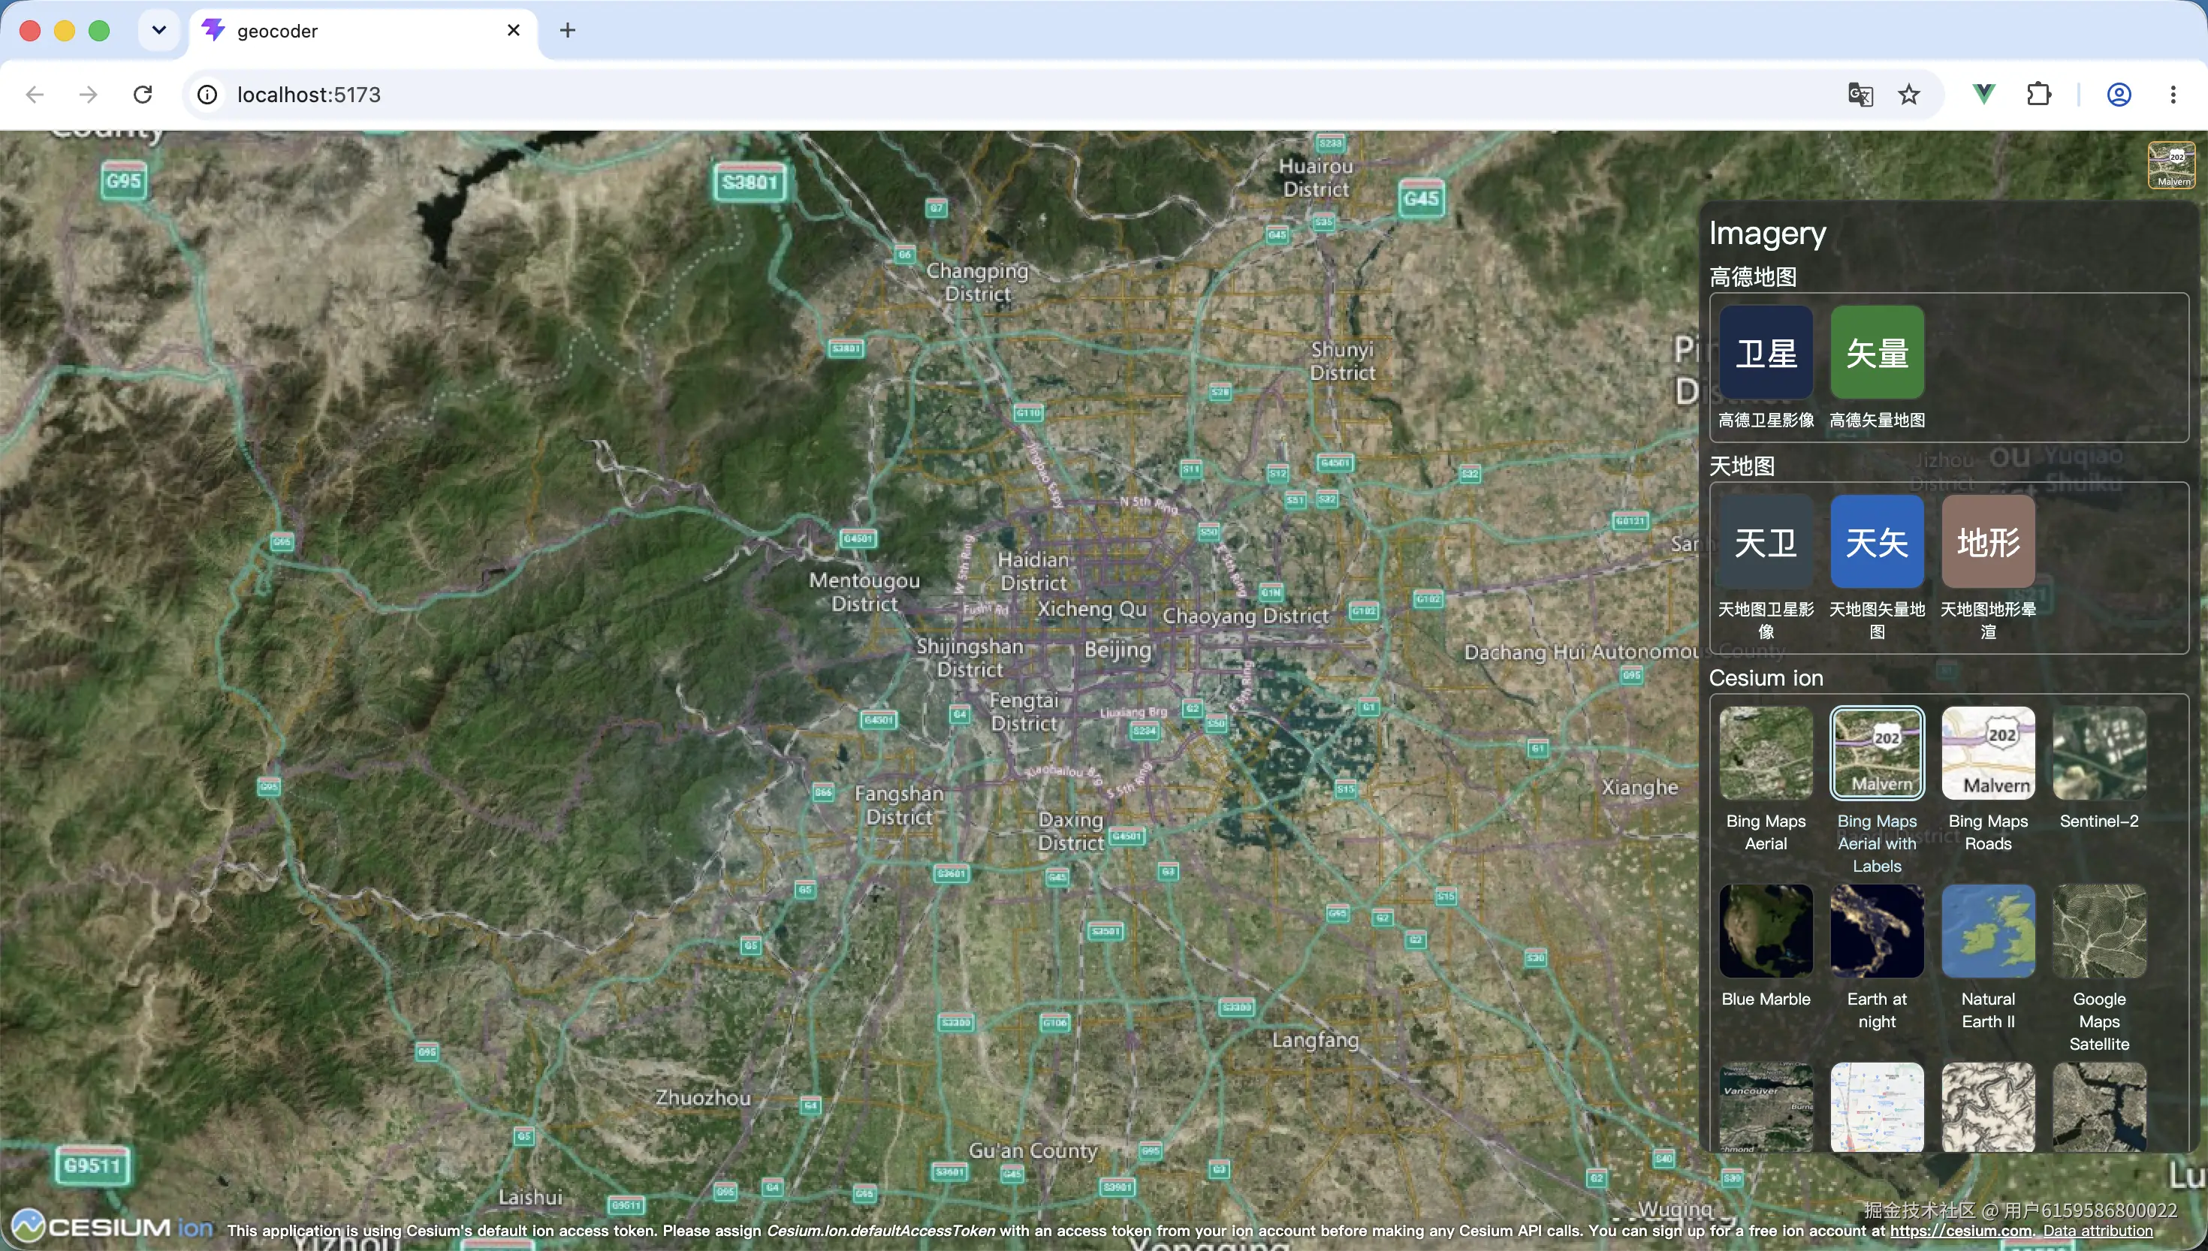The width and height of the screenshot is (2208, 1251).
Task: Collapse the Cesium ion imagery category
Action: point(1766,678)
